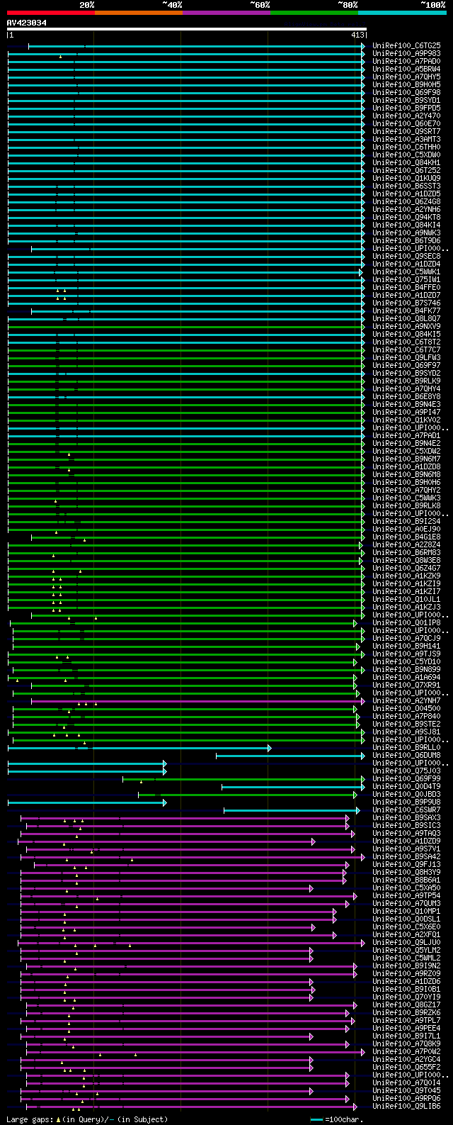Select hit UniRef100_B9I2S4
The image size is (453, 1125).
406,521
